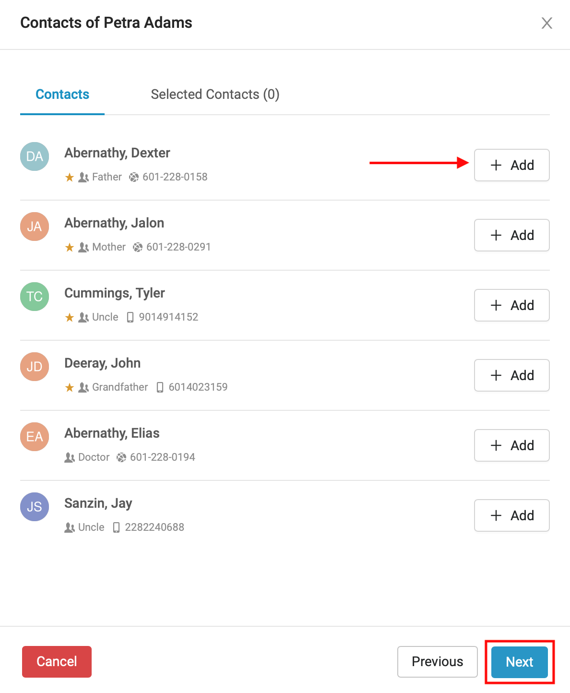Click John Deeray's JD avatar icon
This screenshot has height=693, width=570.
(35, 367)
